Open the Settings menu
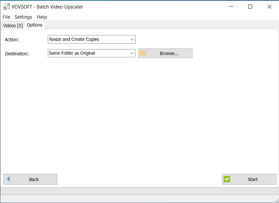Screen dimensions: 279x203 tap(23, 17)
